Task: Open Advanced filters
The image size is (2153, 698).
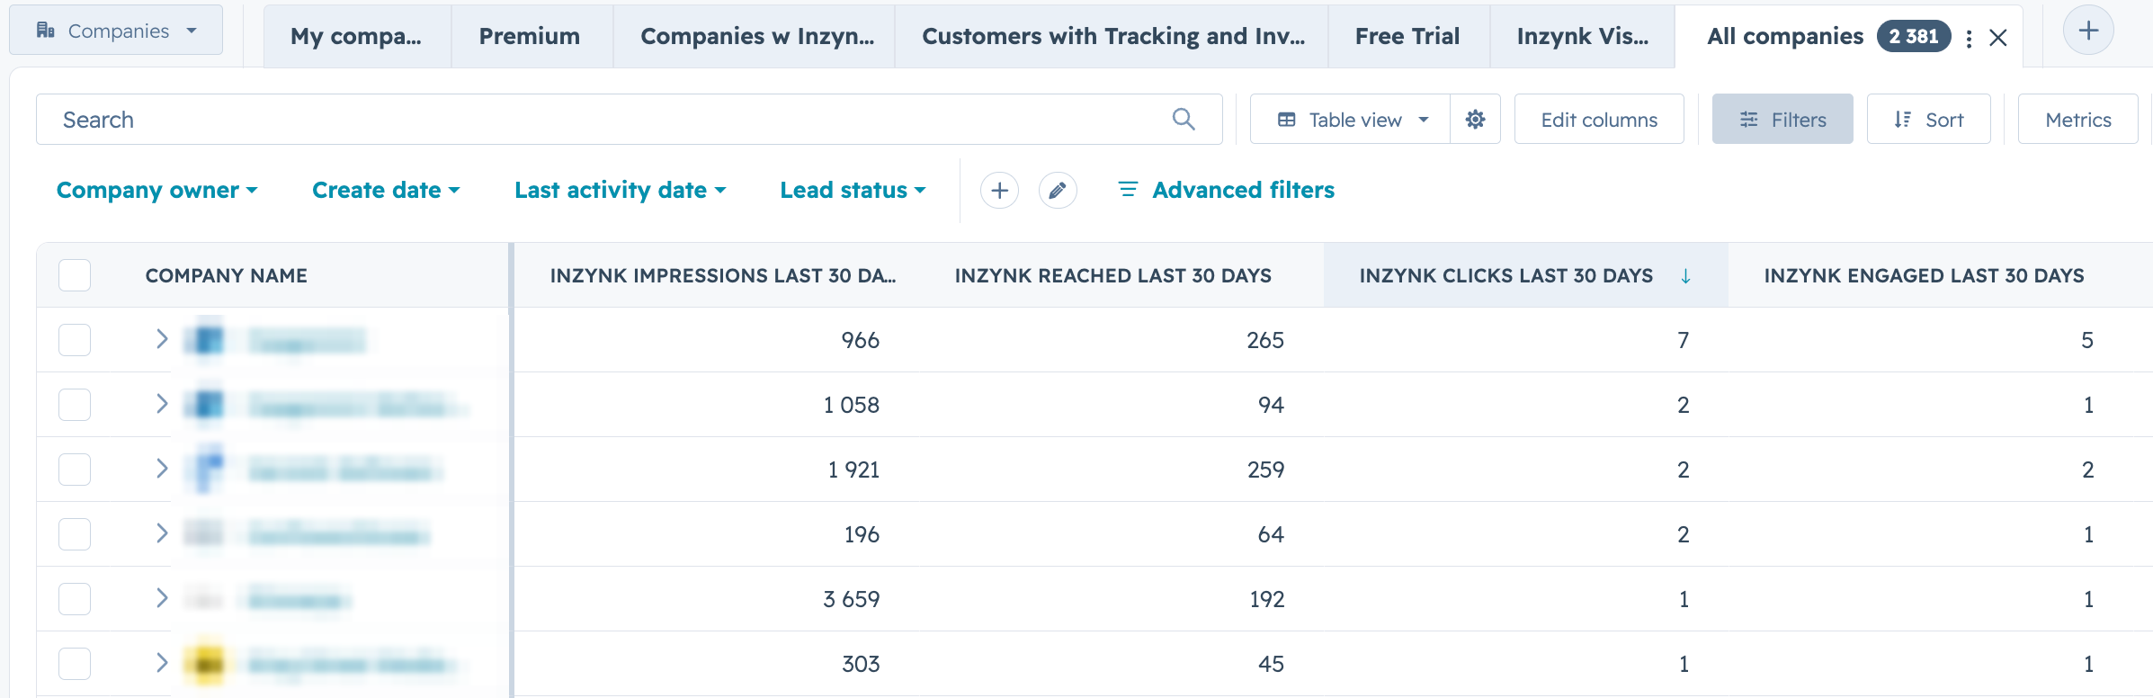Action: click(1226, 190)
